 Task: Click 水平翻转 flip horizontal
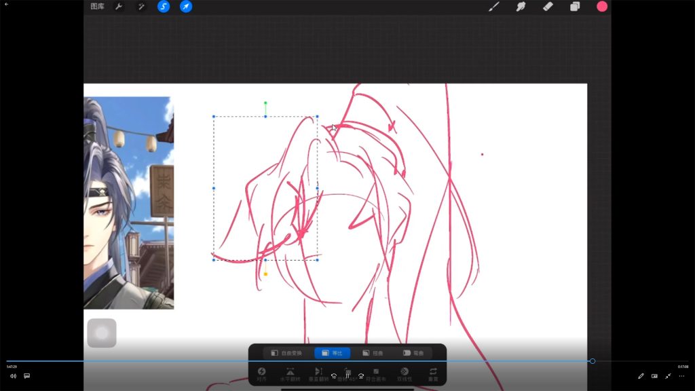click(x=290, y=374)
